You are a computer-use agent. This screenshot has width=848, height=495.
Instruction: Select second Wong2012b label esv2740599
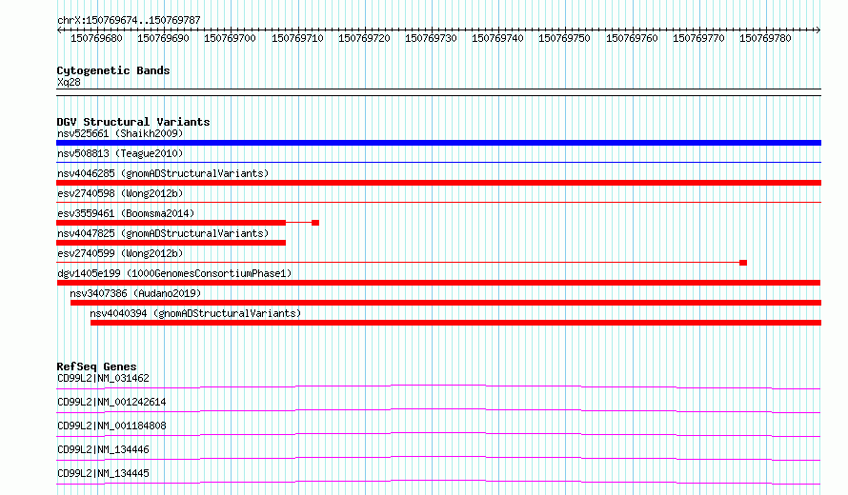pyautogui.click(x=120, y=253)
